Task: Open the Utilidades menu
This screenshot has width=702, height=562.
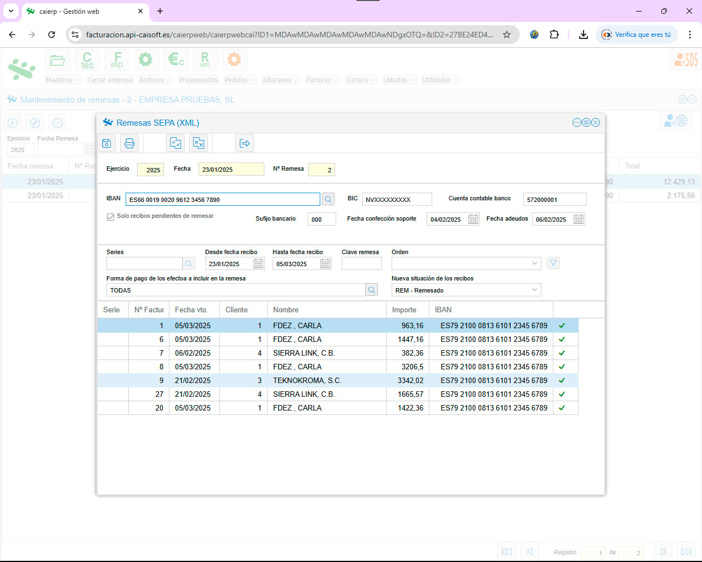Action: (x=440, y=80)
